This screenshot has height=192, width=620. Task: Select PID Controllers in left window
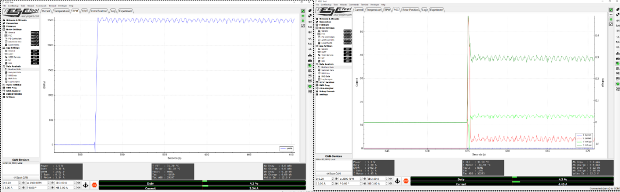(15, 39)
